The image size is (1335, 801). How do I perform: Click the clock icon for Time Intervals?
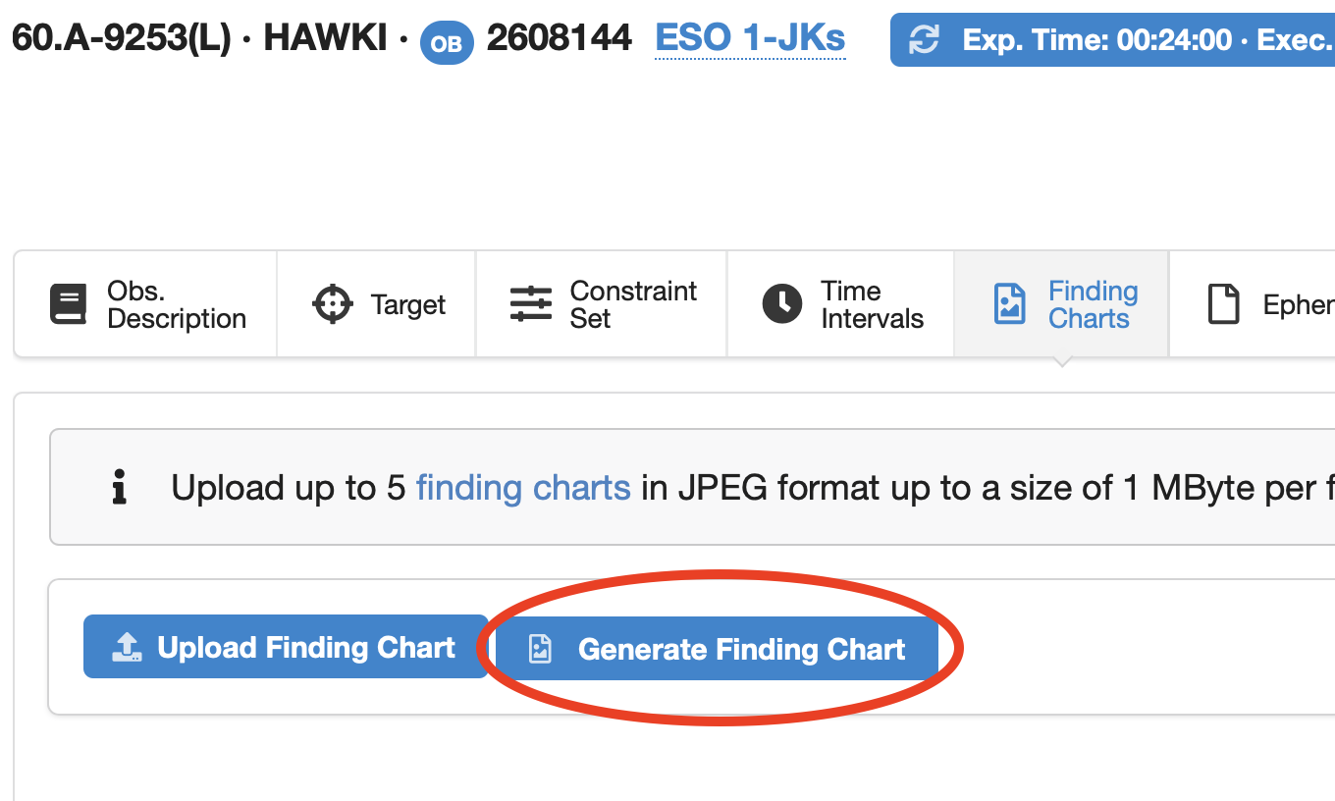click(782, 304)
